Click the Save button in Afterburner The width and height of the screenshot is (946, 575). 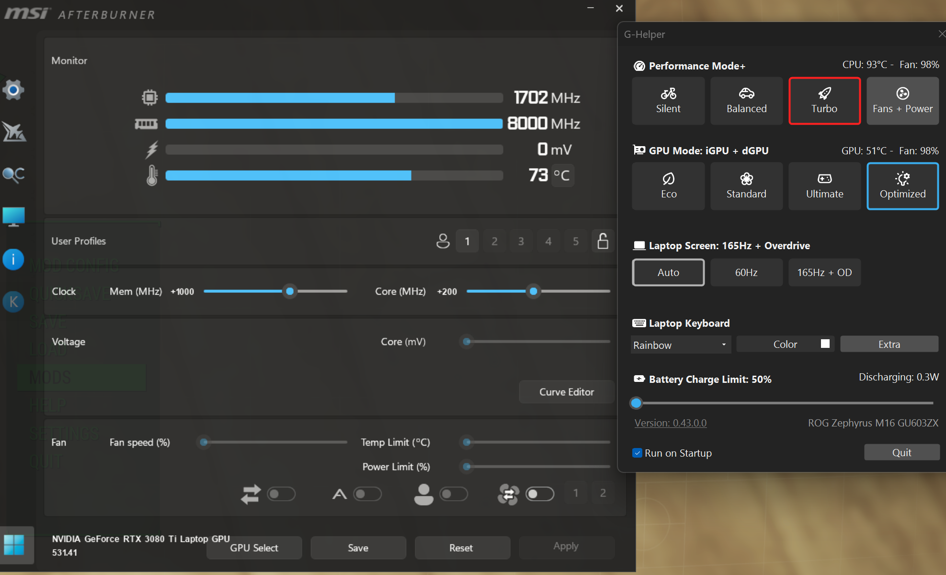click(358, 548)
